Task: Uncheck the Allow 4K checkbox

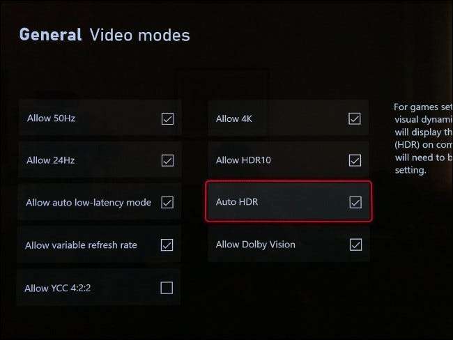Action: tap(355, 118)
